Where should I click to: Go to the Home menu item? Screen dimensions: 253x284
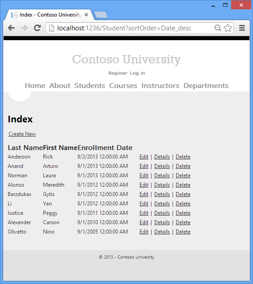[35, 85]
